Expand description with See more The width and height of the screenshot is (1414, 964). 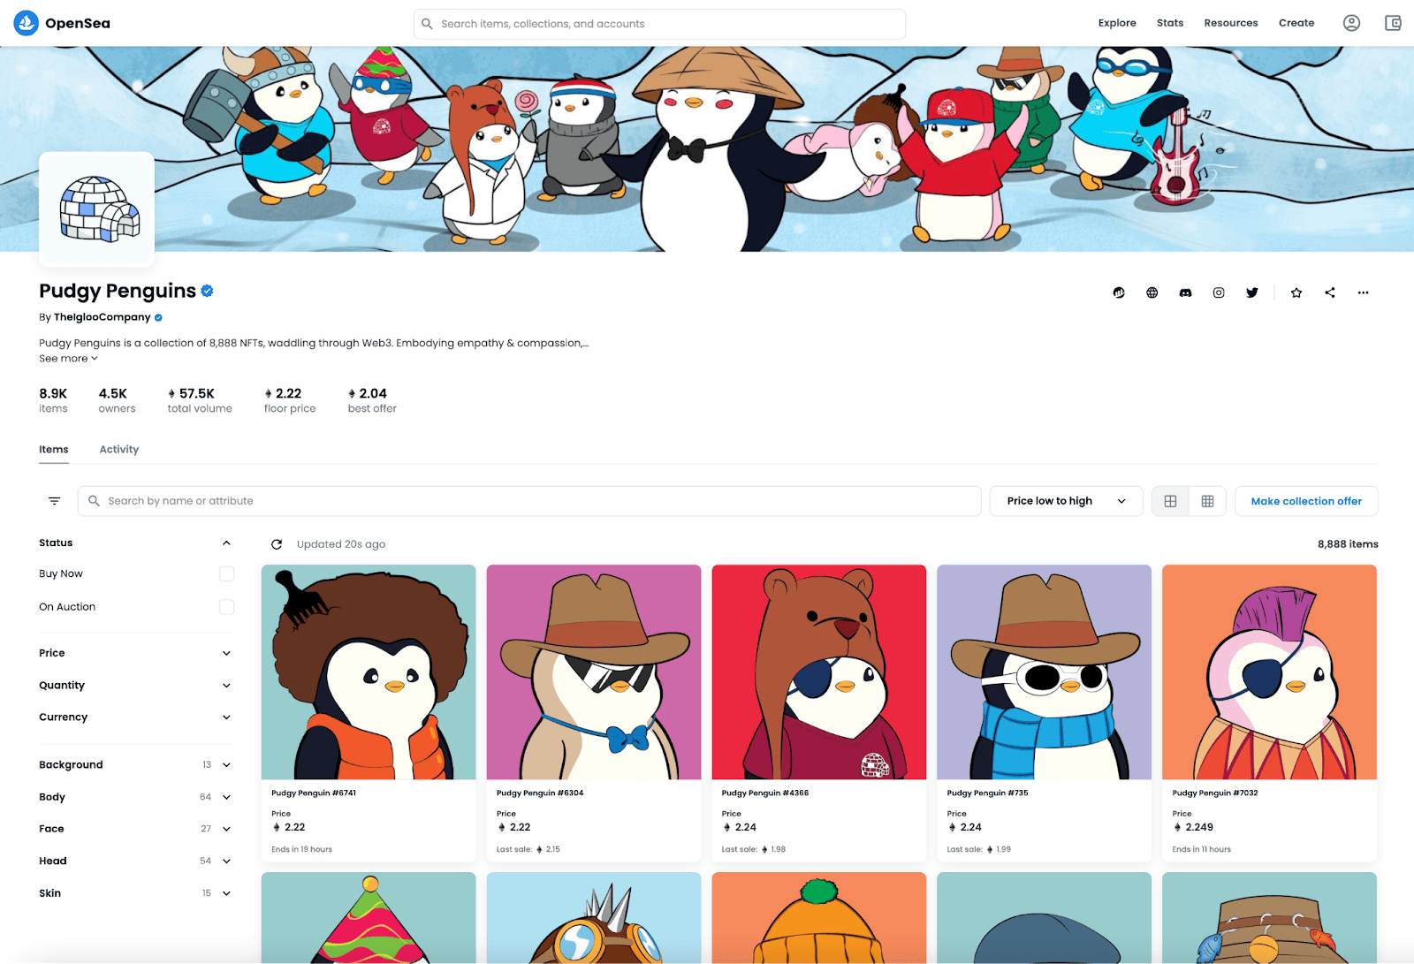click(68, 359)
